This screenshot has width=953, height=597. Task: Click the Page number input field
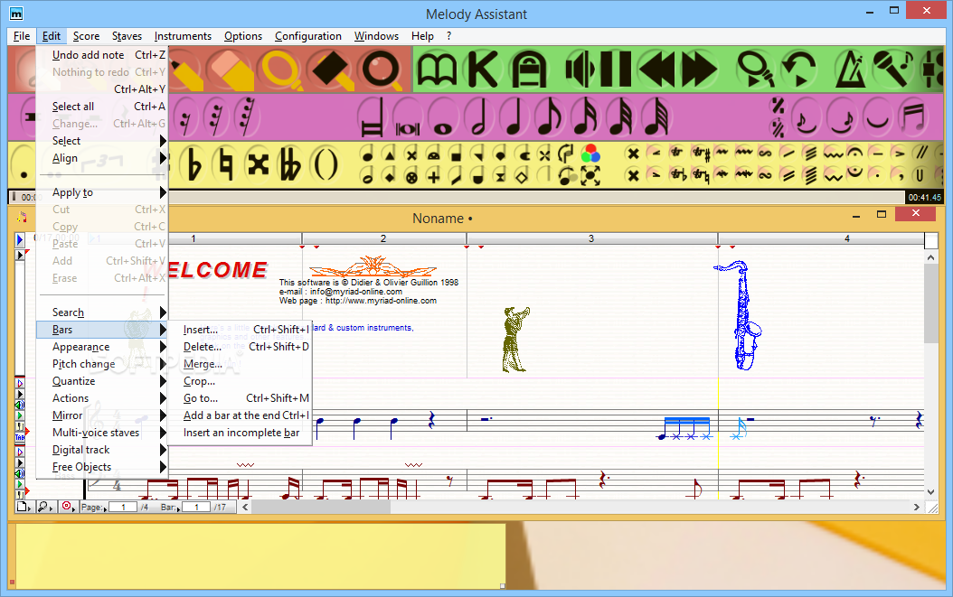click(123, 507)
